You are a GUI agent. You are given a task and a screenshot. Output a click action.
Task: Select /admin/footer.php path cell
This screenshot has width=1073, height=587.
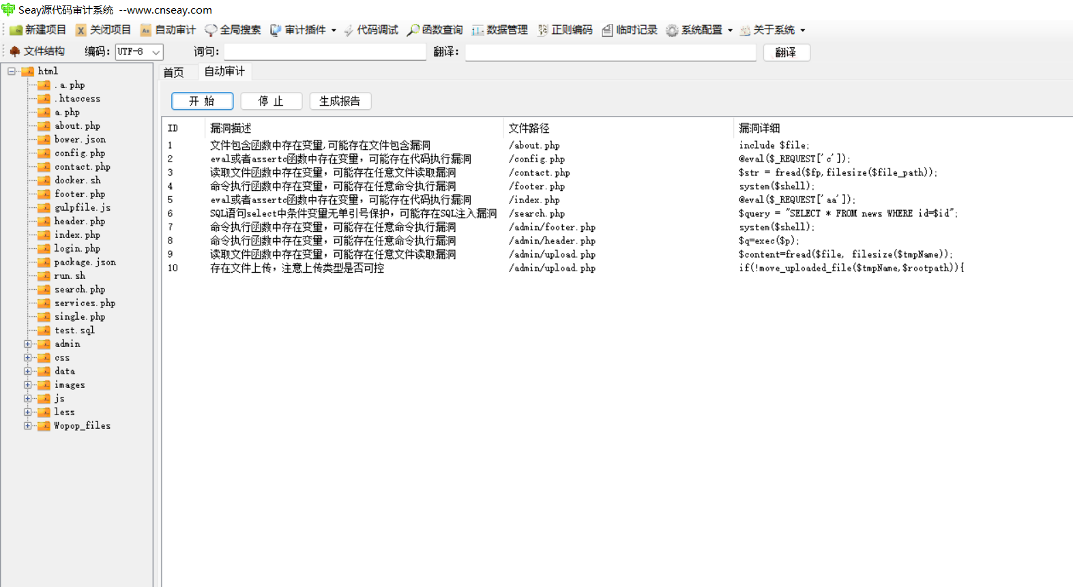[552, 227]
